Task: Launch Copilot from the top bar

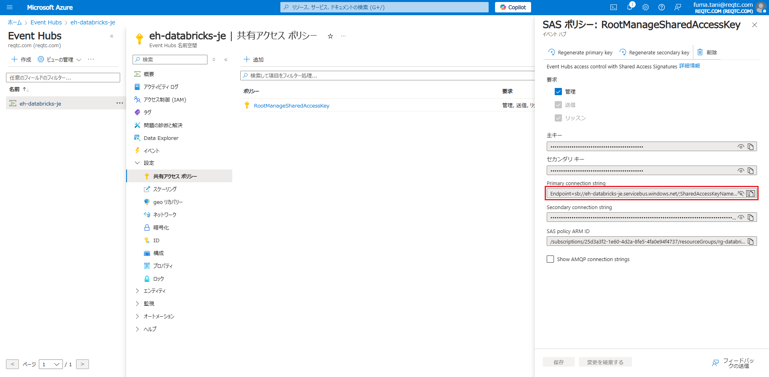Action: (513, 7)
